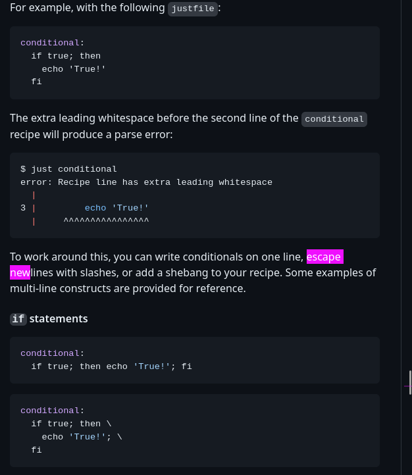Click the inline "justfile" code badge
The image size is (412, 475).
coord(193,9)
